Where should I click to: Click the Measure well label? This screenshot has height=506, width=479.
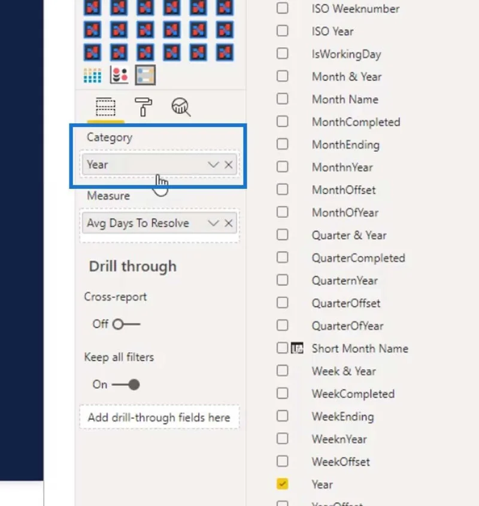(108, 196)
